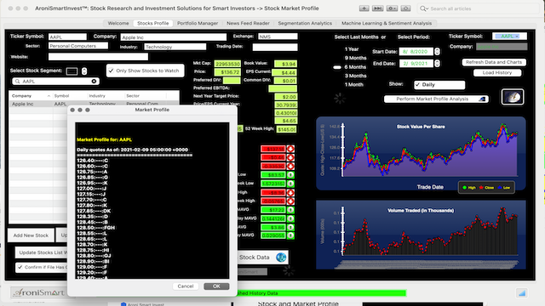This screenshot has width=545, height=306.
Task: Switch to the Stocks Profile tab
Action: (153, 23)
